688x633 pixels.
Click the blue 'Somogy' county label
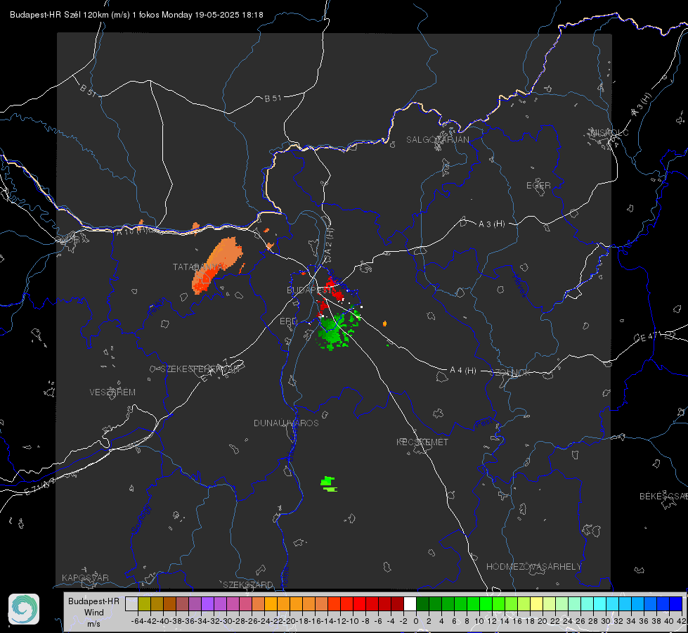click(141, 520)
